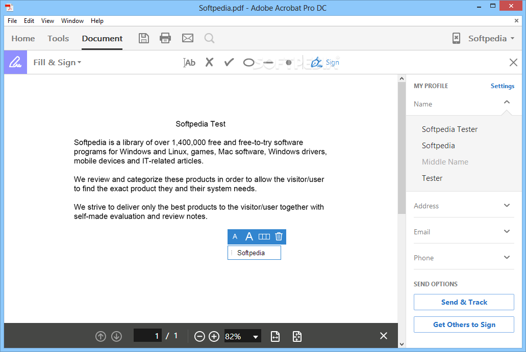Expand the Email profile section

(x=507, y=231)
